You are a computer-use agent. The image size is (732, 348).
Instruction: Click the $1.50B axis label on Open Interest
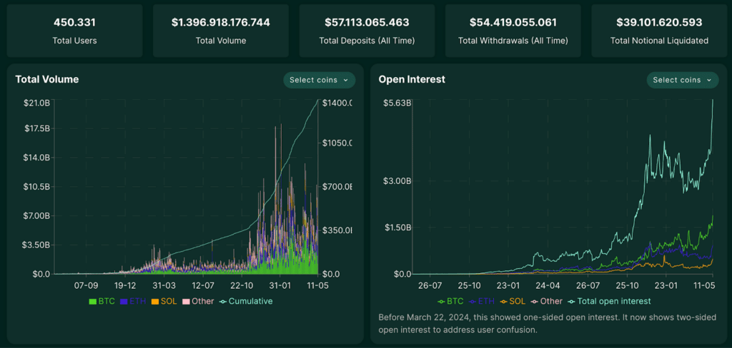pyautogui.click(x=397, y=227)
